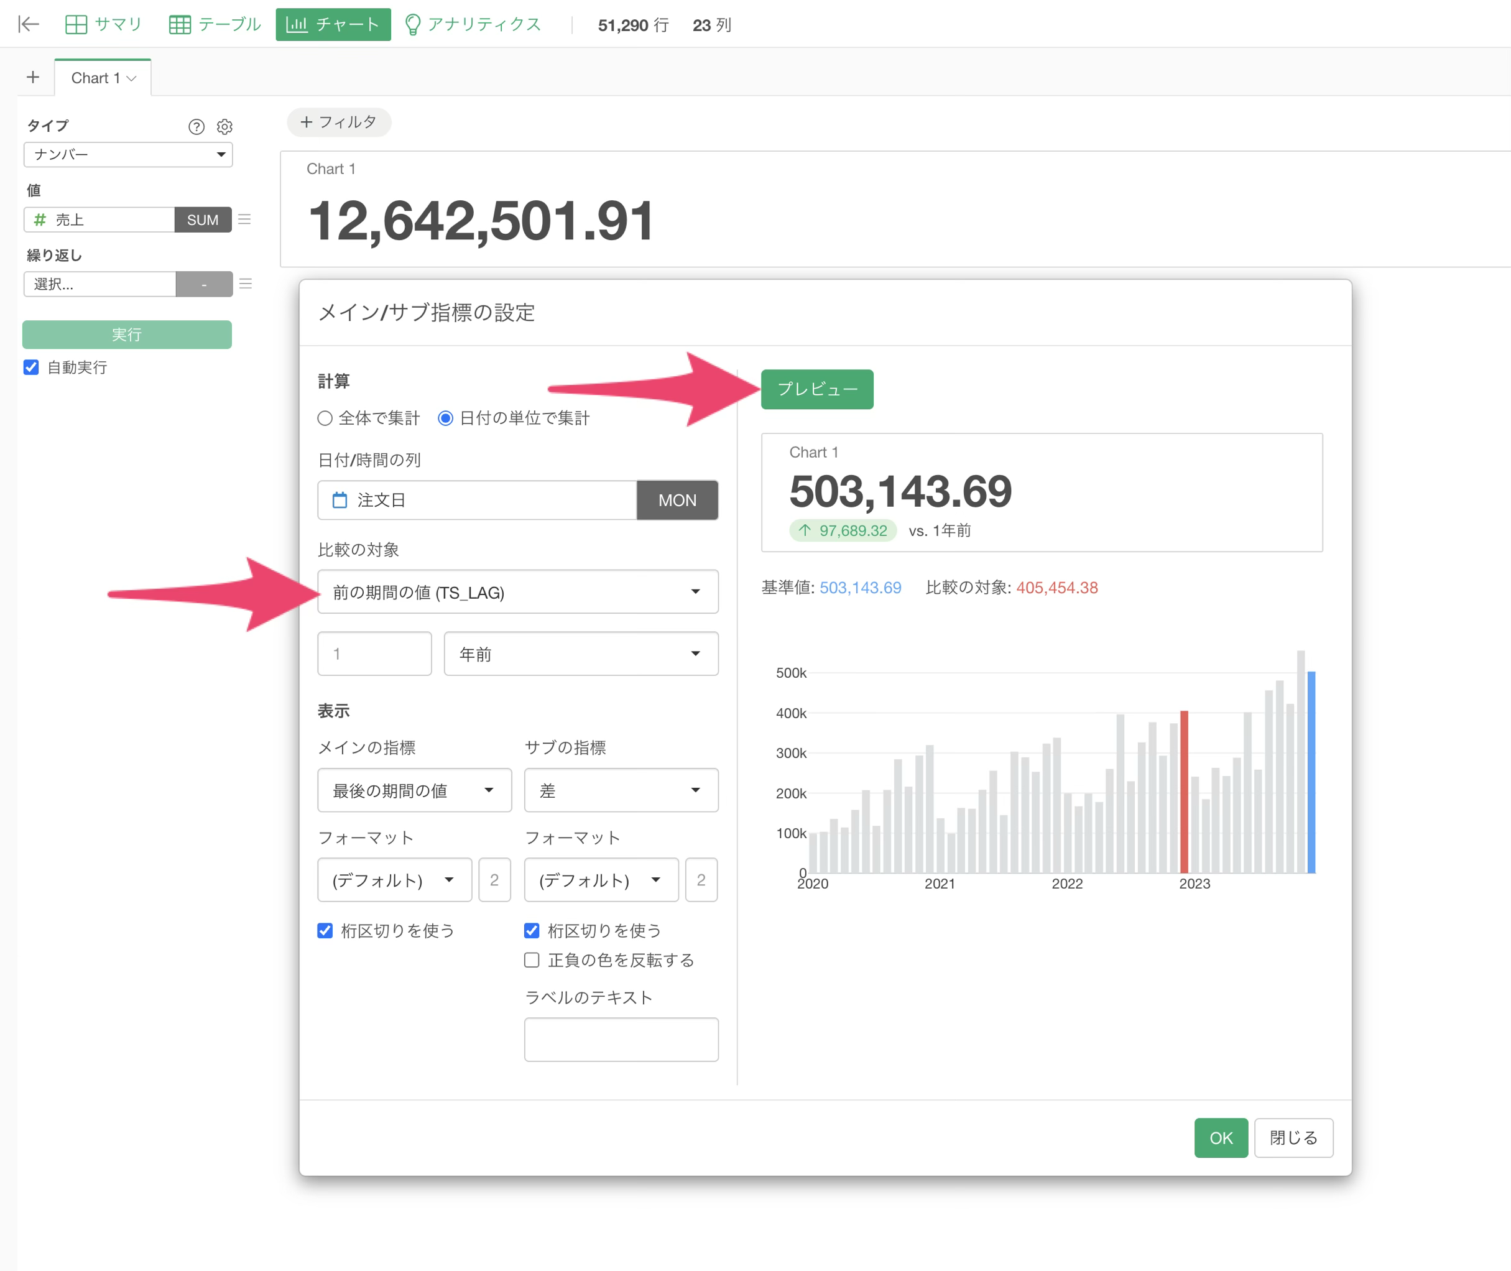Open the chart type help icon
This screenshot has width=1511, height=1271.
tap(196, 127)
